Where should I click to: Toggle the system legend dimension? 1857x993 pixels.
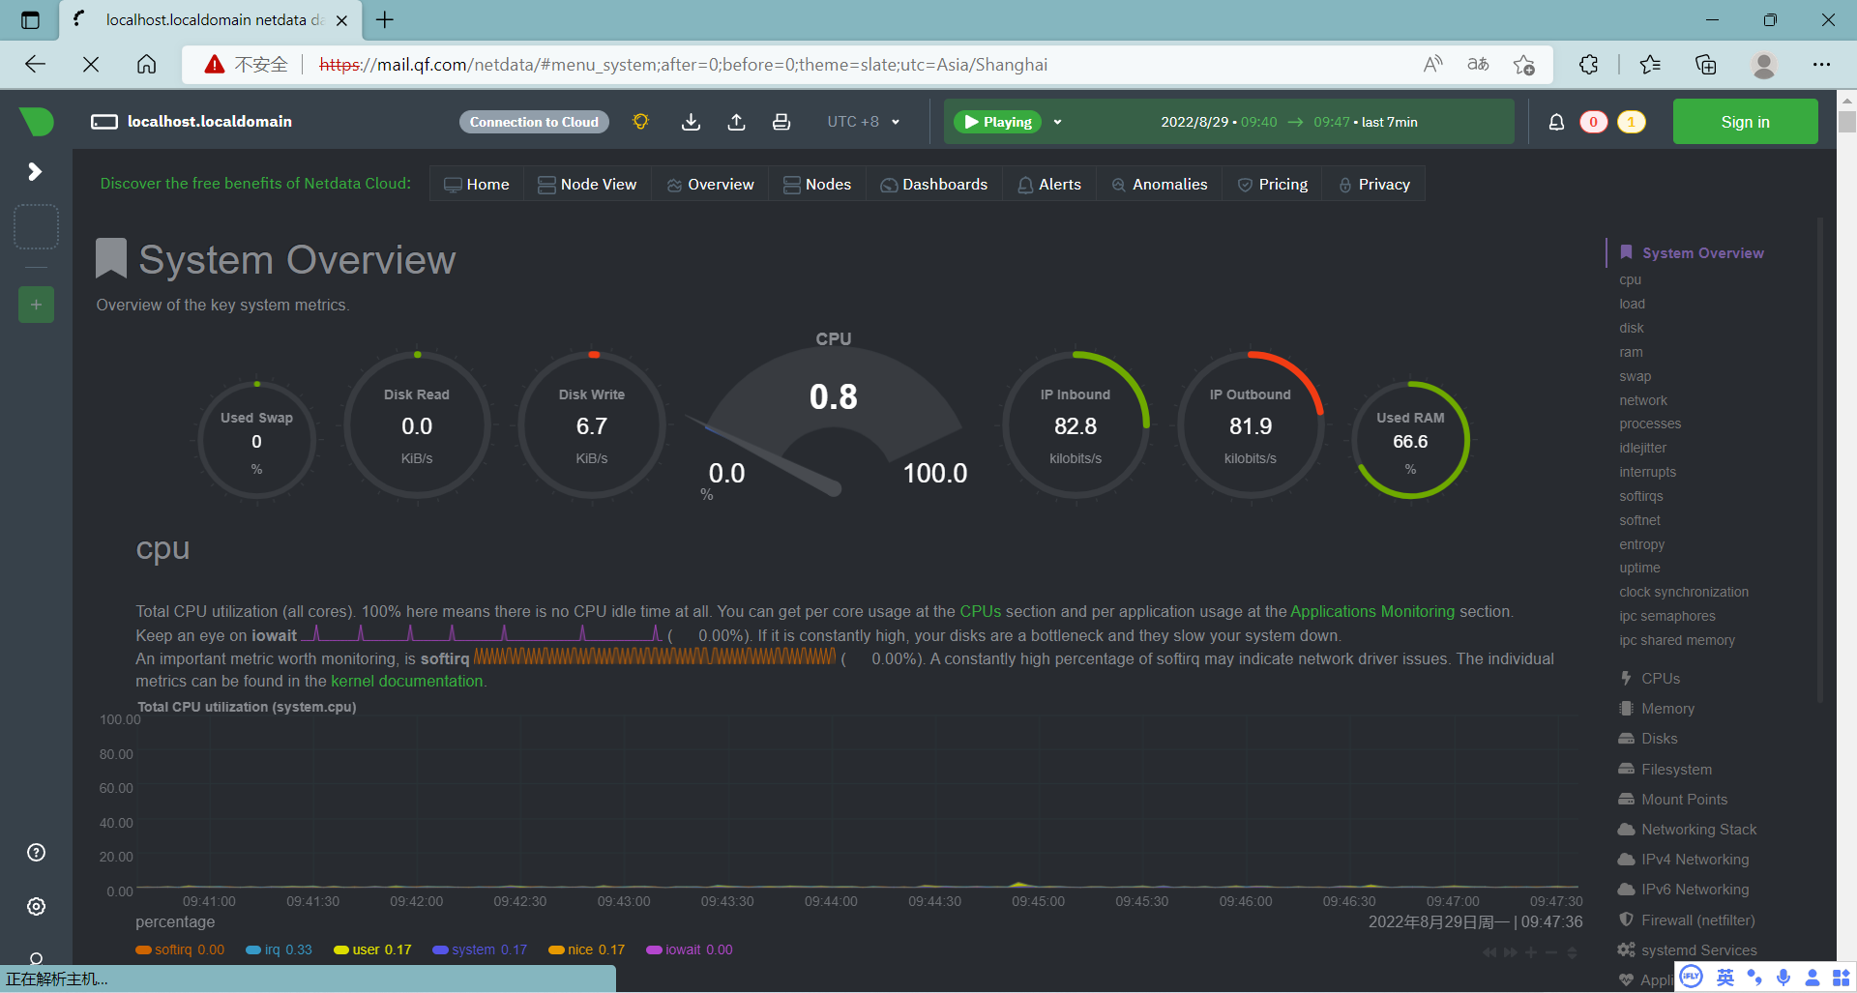(480, 949)
